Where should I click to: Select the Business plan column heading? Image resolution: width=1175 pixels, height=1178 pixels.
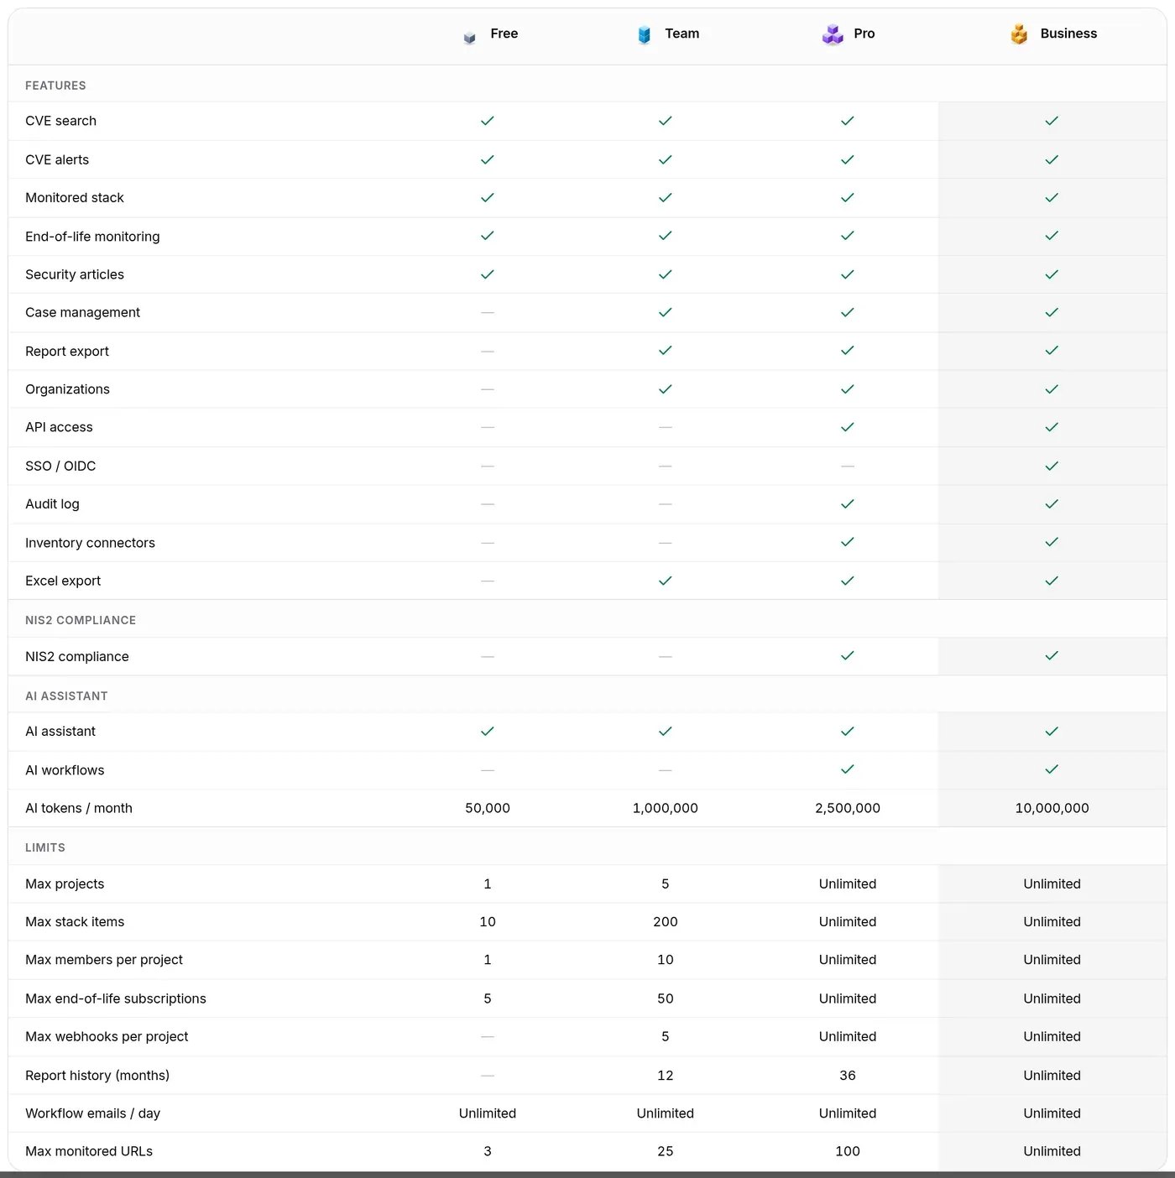tap(1068, 34)
